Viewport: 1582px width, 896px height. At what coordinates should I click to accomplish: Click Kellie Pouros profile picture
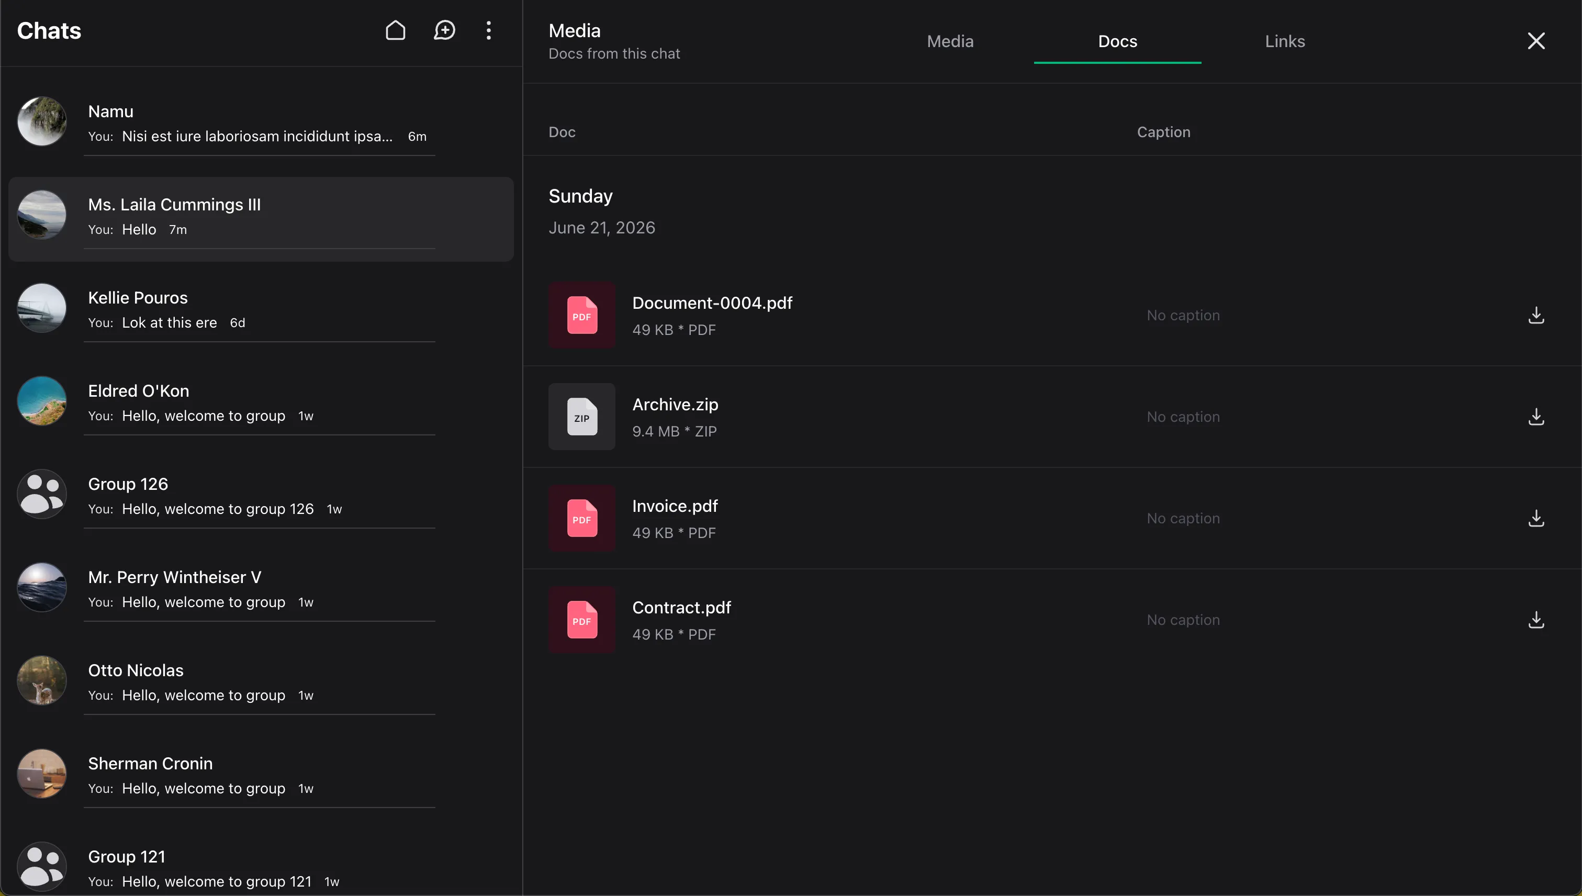pyautogui.click(x=42, y=308)
